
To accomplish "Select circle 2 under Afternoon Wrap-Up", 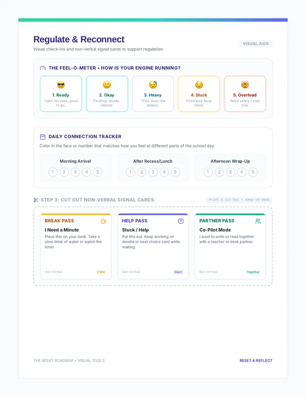I will click(219, 172).
